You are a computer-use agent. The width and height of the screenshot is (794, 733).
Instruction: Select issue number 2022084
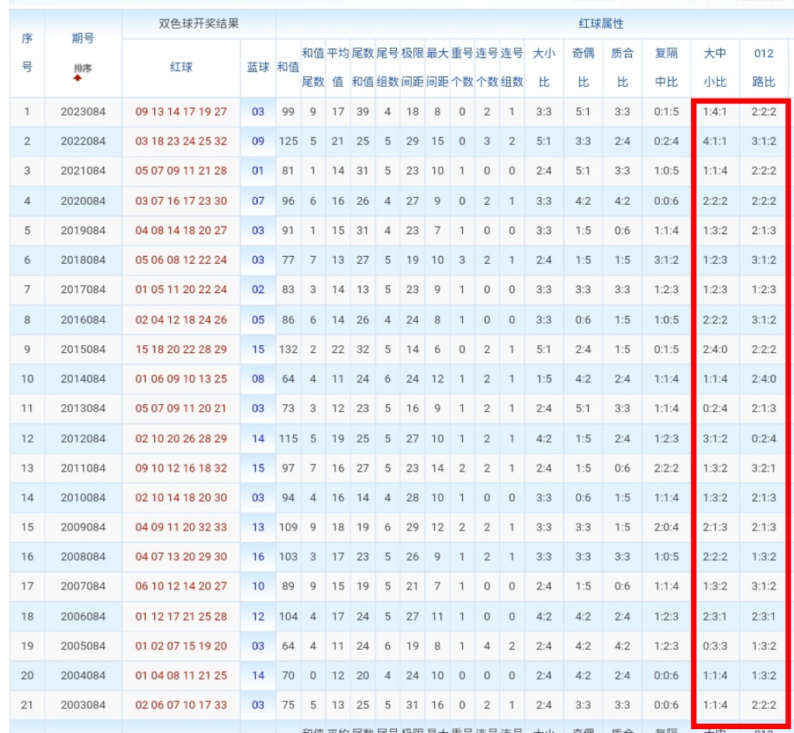point(83,141)
